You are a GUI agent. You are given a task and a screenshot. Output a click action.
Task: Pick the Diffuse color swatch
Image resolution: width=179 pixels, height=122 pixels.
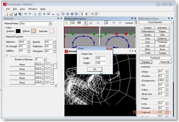click(33, 31)
